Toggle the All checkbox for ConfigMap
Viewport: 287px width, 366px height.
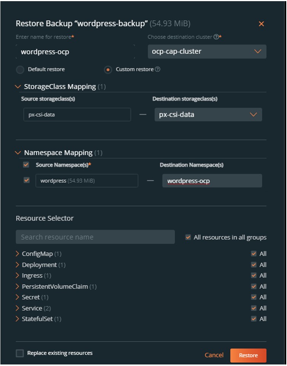tap(254, 254)
